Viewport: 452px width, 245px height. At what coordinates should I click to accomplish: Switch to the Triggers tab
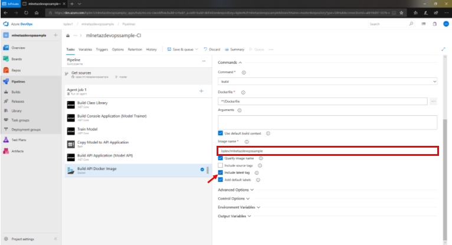tap(101, 50)
